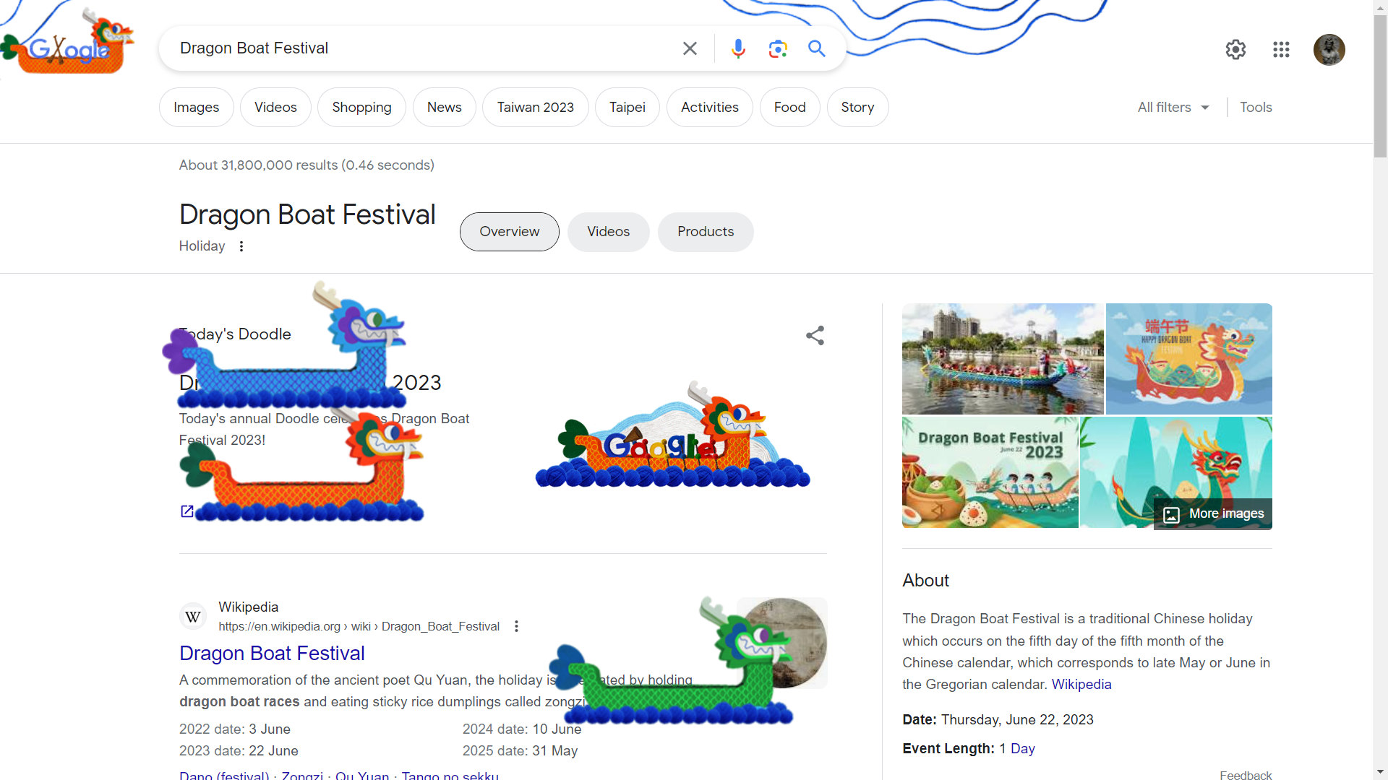Start voice search with microphone
Screen dimensions: 1388x780
738,48
